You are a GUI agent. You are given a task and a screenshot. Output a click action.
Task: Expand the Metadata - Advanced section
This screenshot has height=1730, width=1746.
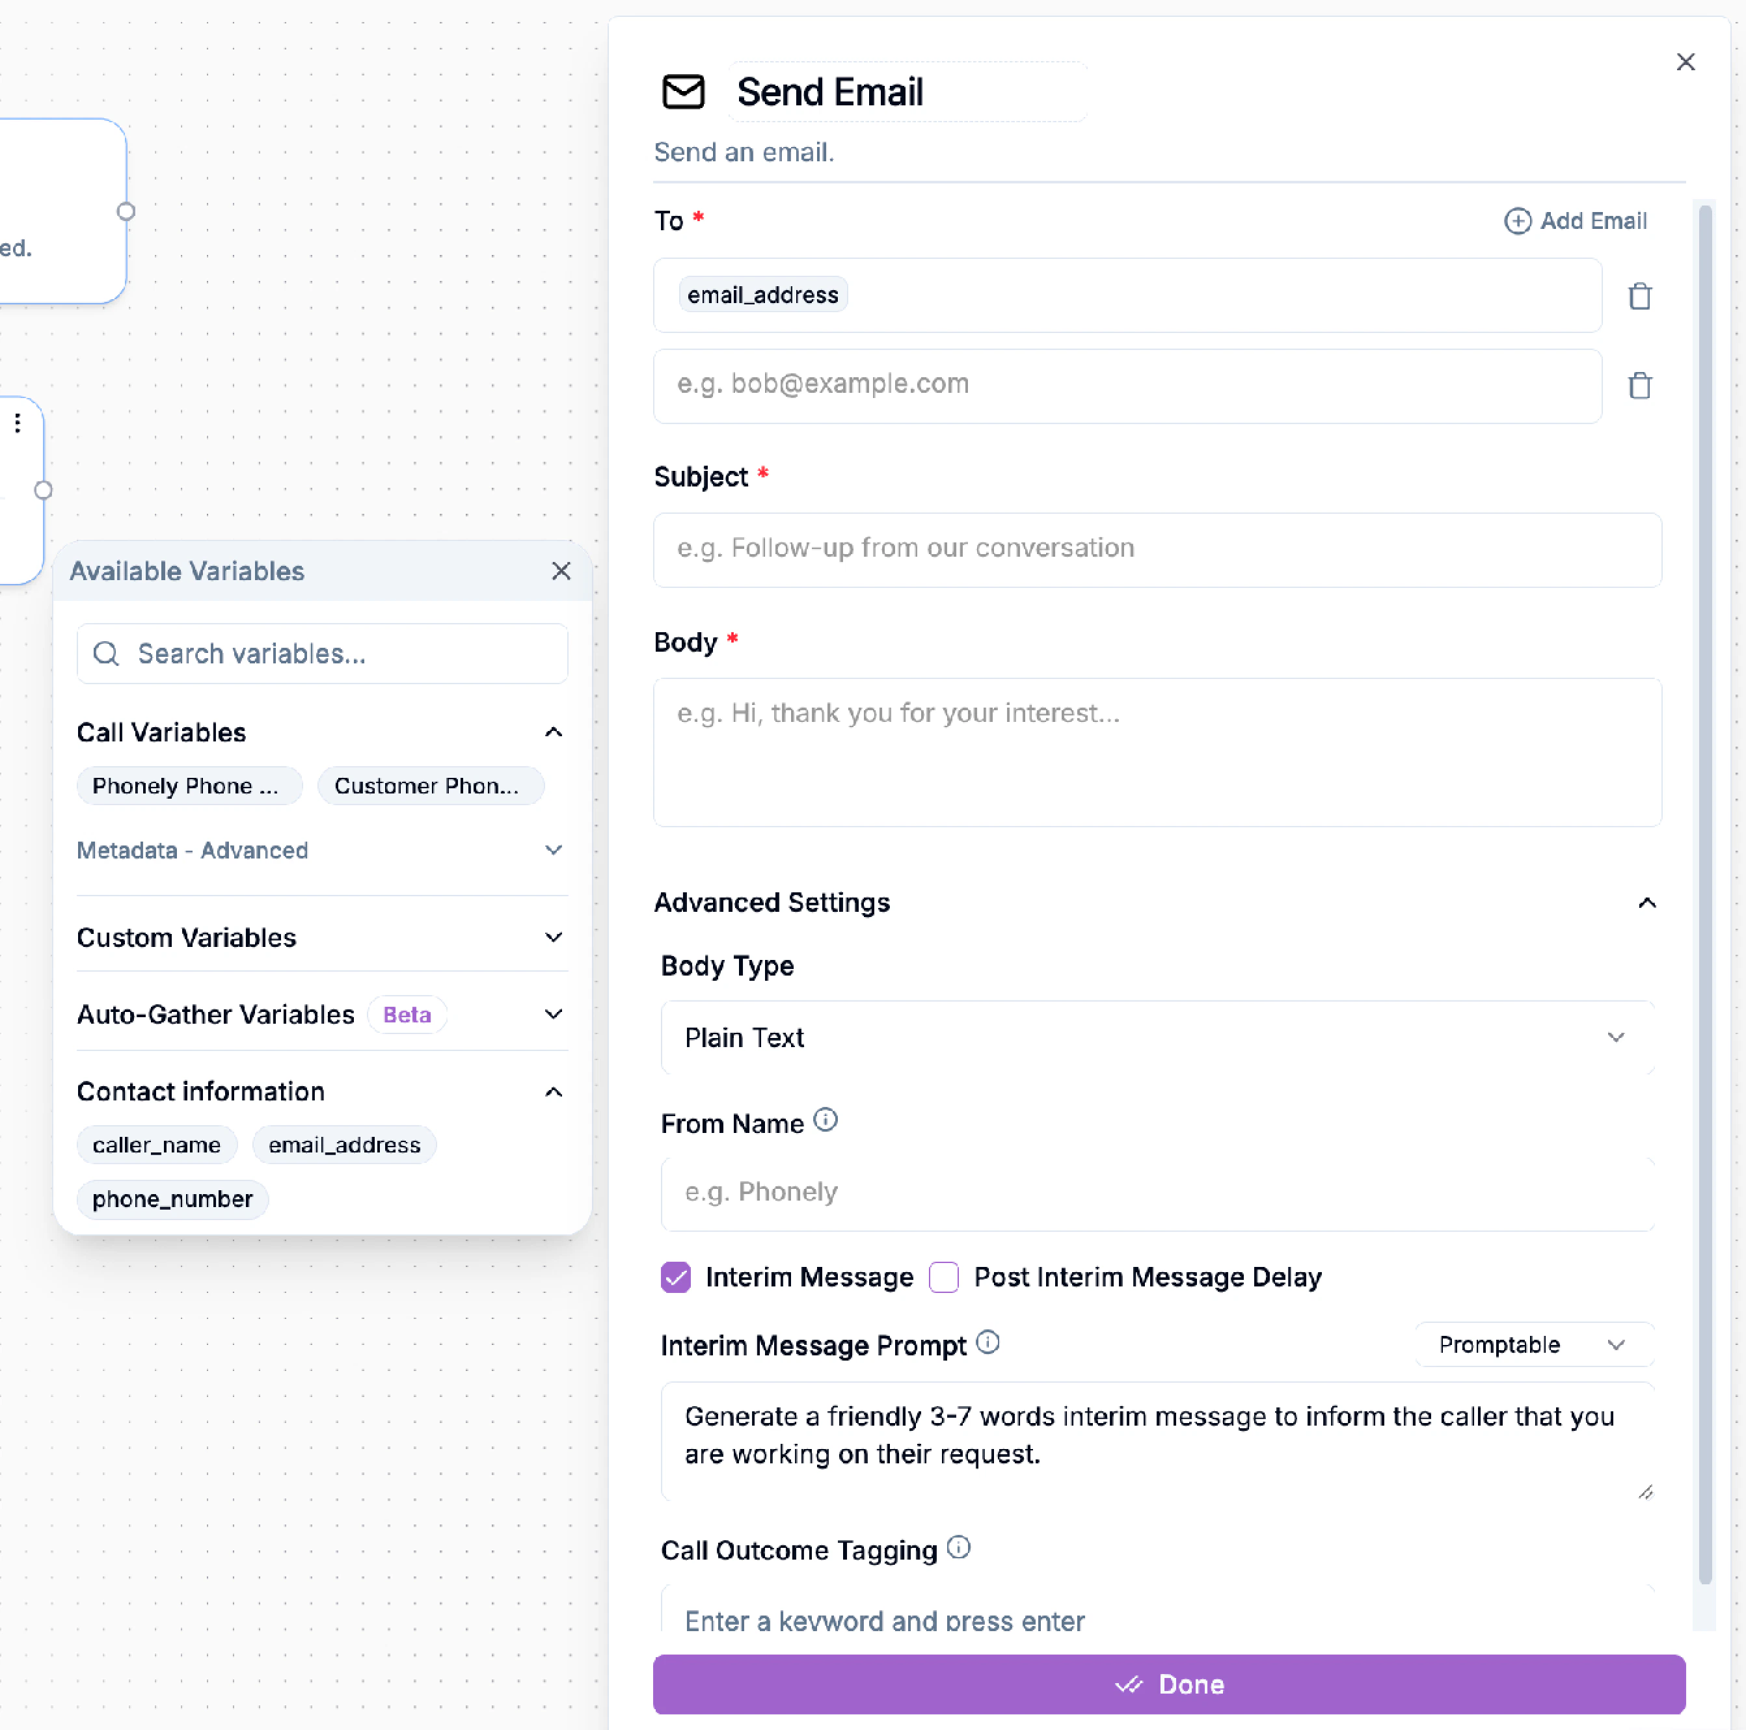[553, 850]
